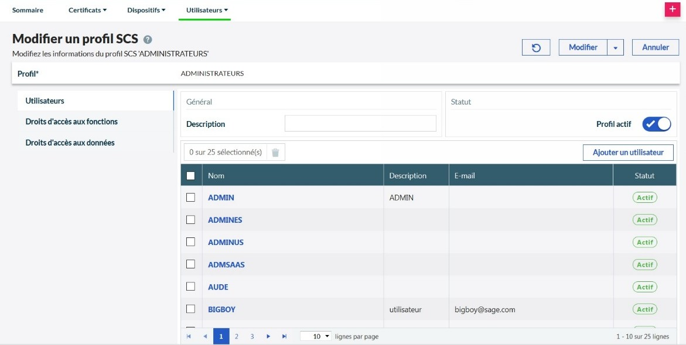686x345 pixels.
Task: Click into the Description input field
Action: pyautogui.click(x=360, y=123)
